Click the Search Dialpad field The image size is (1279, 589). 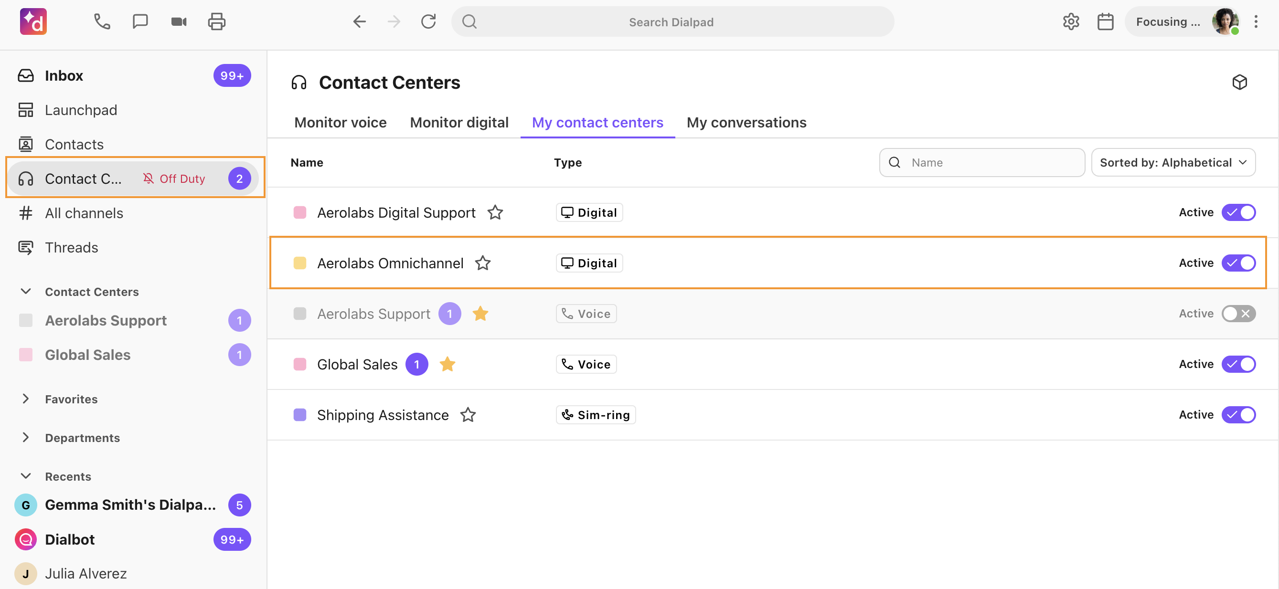point(672,21)
